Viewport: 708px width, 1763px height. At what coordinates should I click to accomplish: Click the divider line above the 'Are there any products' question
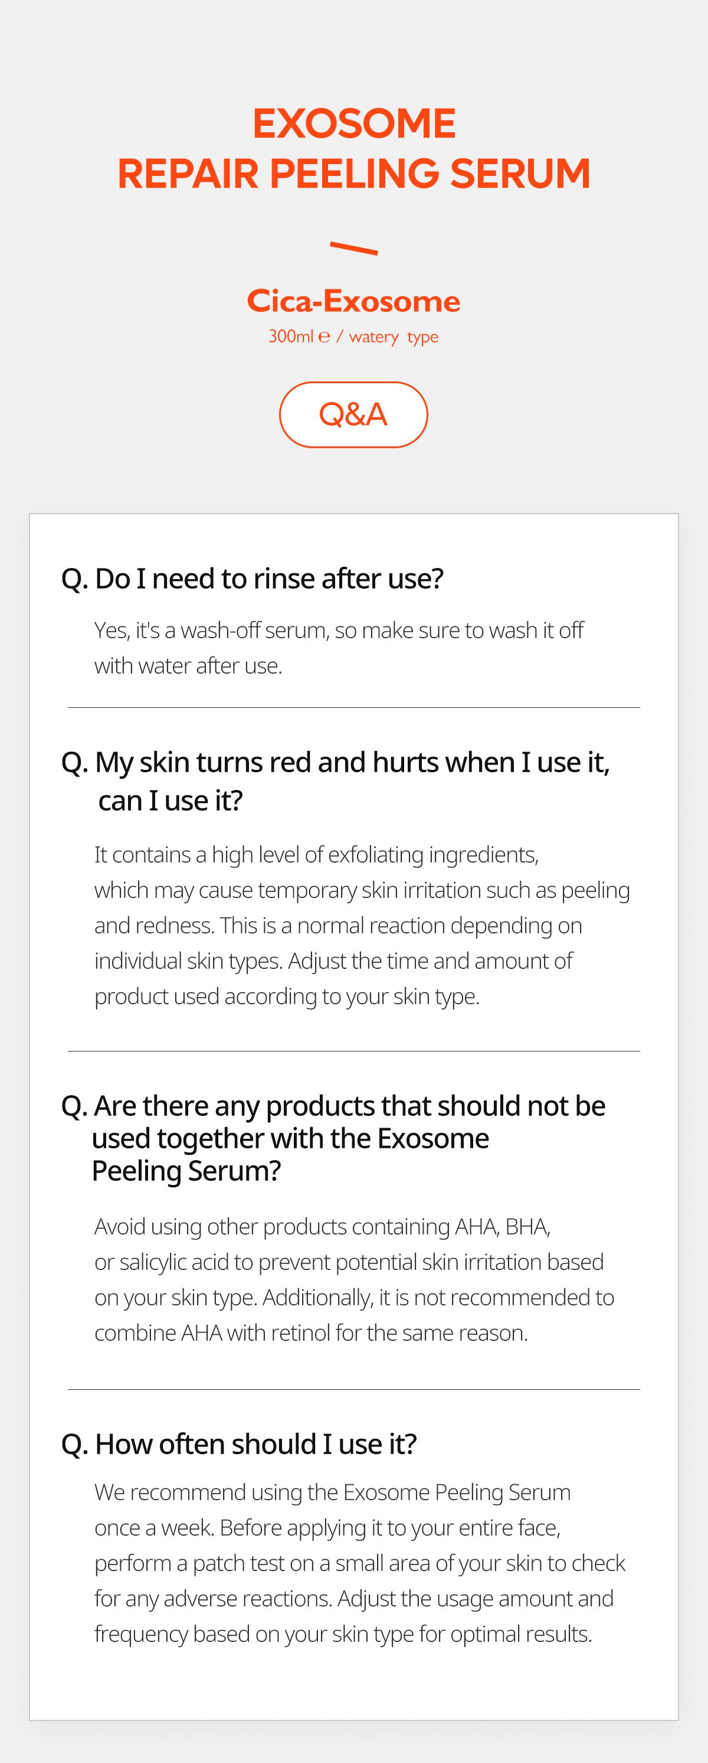[353, 1050]
